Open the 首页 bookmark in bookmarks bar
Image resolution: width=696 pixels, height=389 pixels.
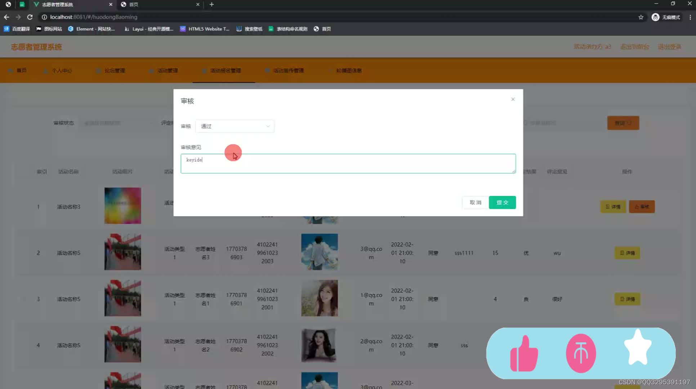322,29
